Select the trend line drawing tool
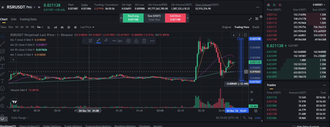The height and width of the screenshot is (127, 330). click(3, 44)
